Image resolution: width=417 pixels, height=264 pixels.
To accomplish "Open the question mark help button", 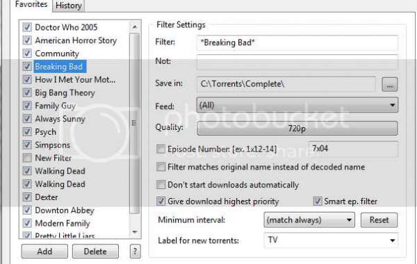I will 135,251.
